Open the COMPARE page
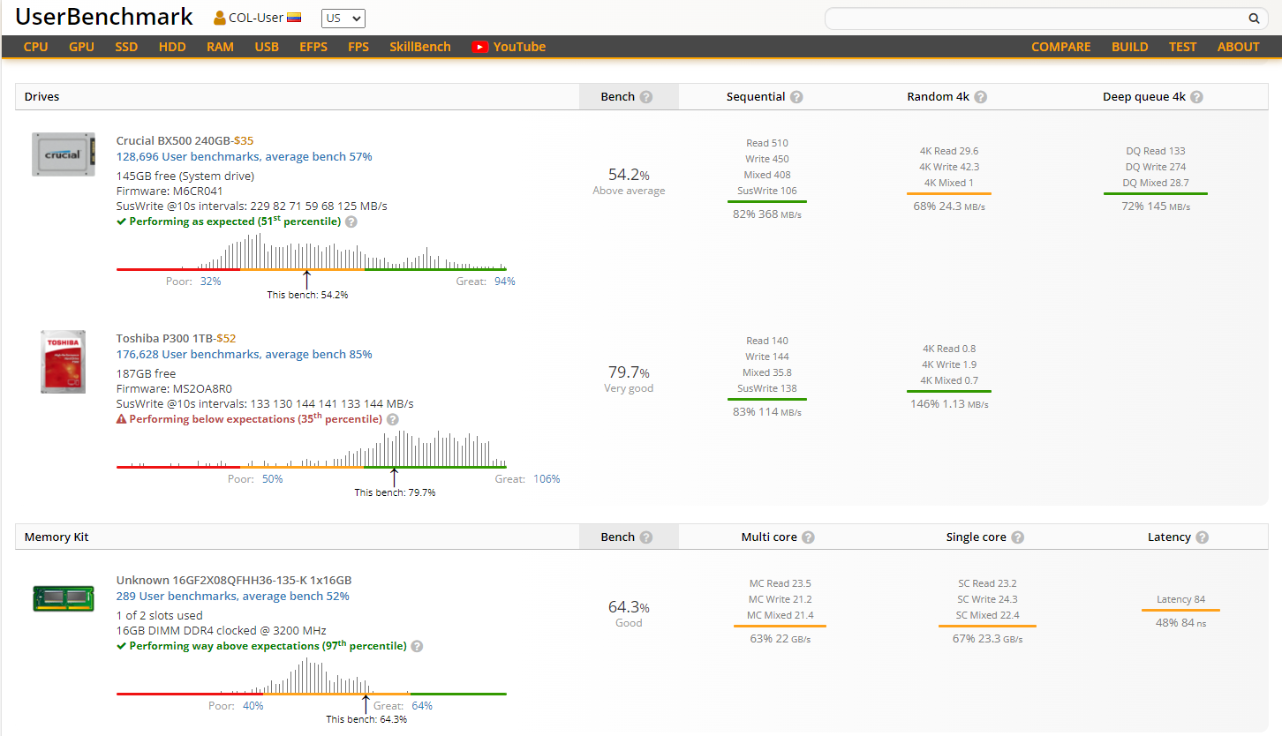1282x736 pixels. coord(1061,47)
